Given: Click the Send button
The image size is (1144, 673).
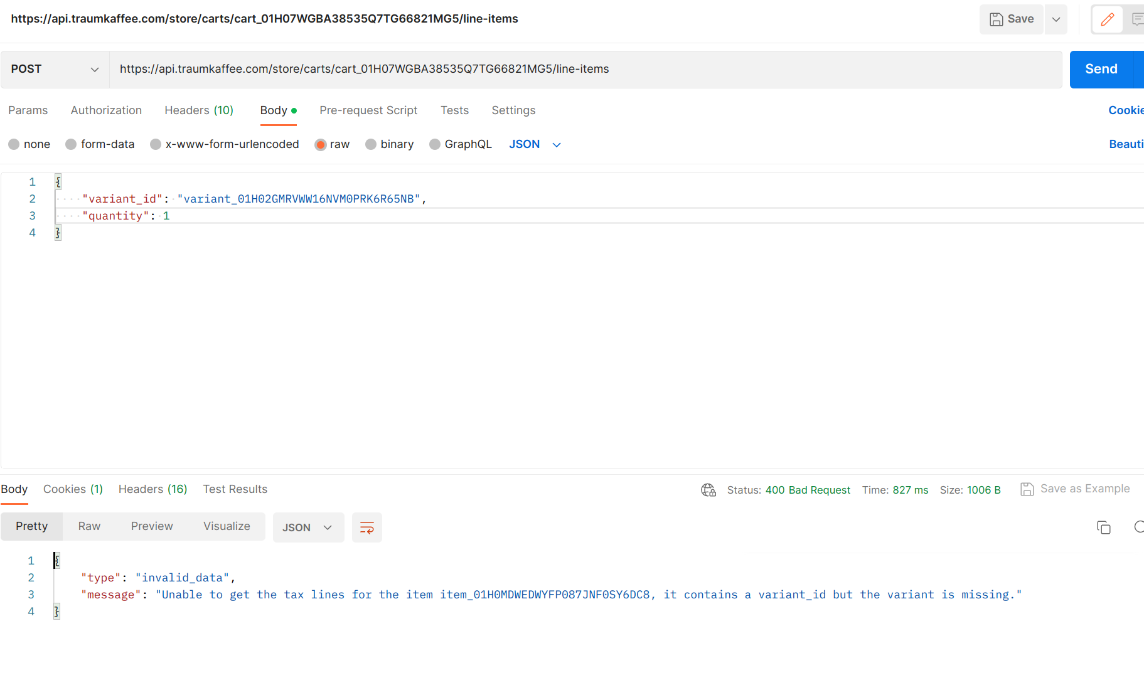Looking at the screenshot, I should click(x=1100, y=69).
